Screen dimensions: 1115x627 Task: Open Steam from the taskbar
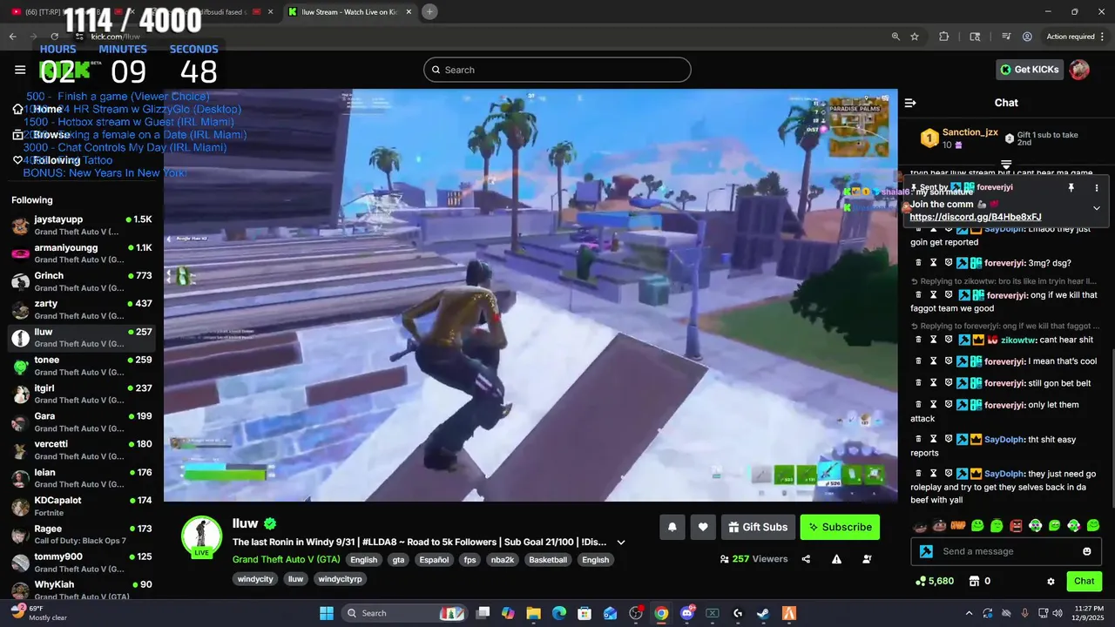point(763,613)
